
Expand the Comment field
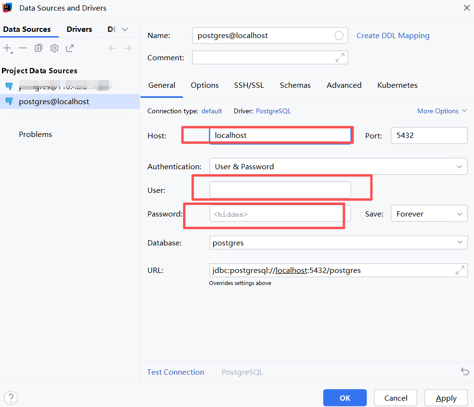340,57
